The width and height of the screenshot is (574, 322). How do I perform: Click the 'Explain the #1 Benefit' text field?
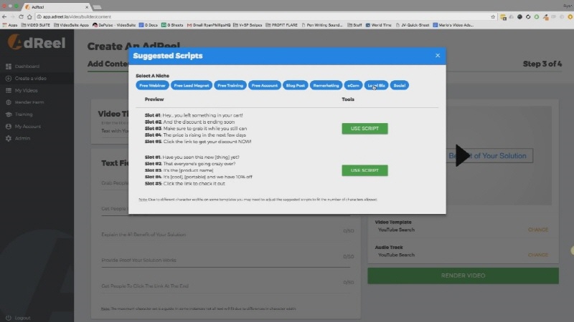click(225, 235)
